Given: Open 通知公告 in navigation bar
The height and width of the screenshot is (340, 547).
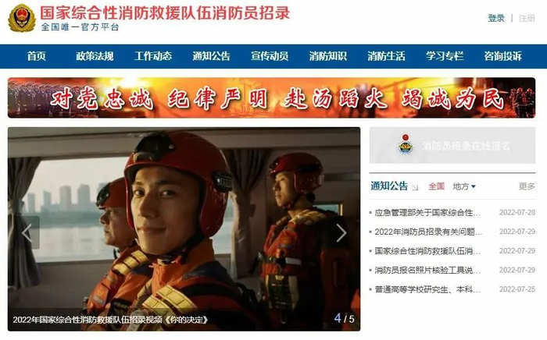Looking at the screenshot, I should click(212, 56).
